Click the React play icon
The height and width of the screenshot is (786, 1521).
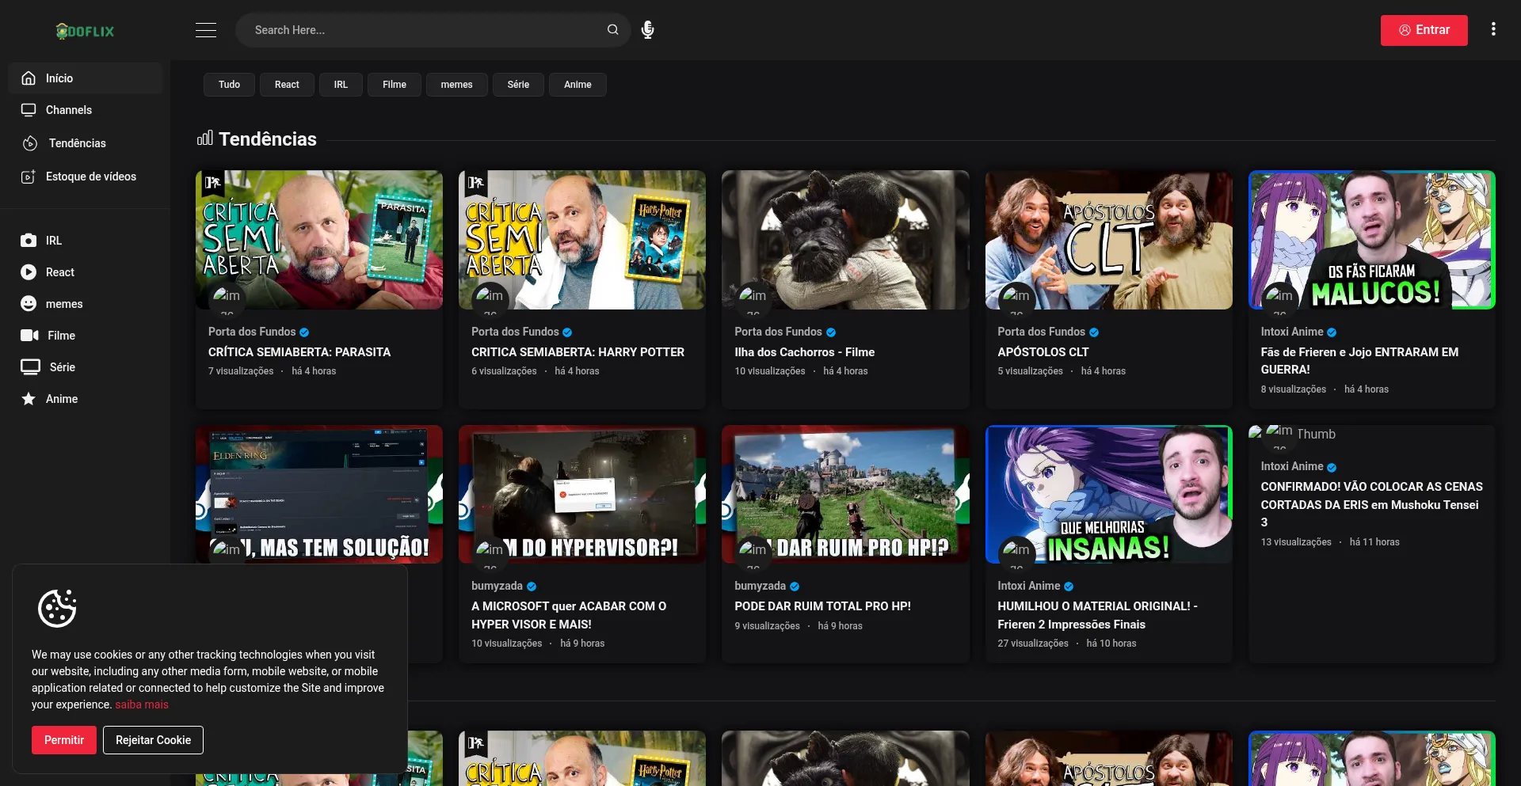click(x=29, y=272)
